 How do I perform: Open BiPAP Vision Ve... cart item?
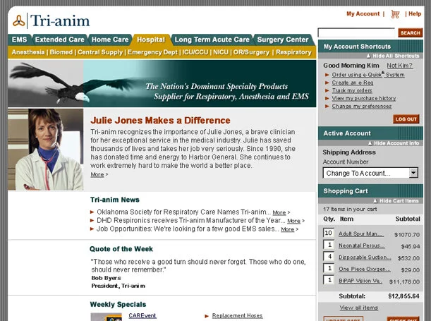click(x=360, y=281)
